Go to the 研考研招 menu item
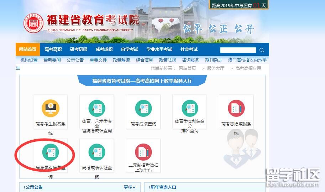The image size is (325, 192). point(78,50)
